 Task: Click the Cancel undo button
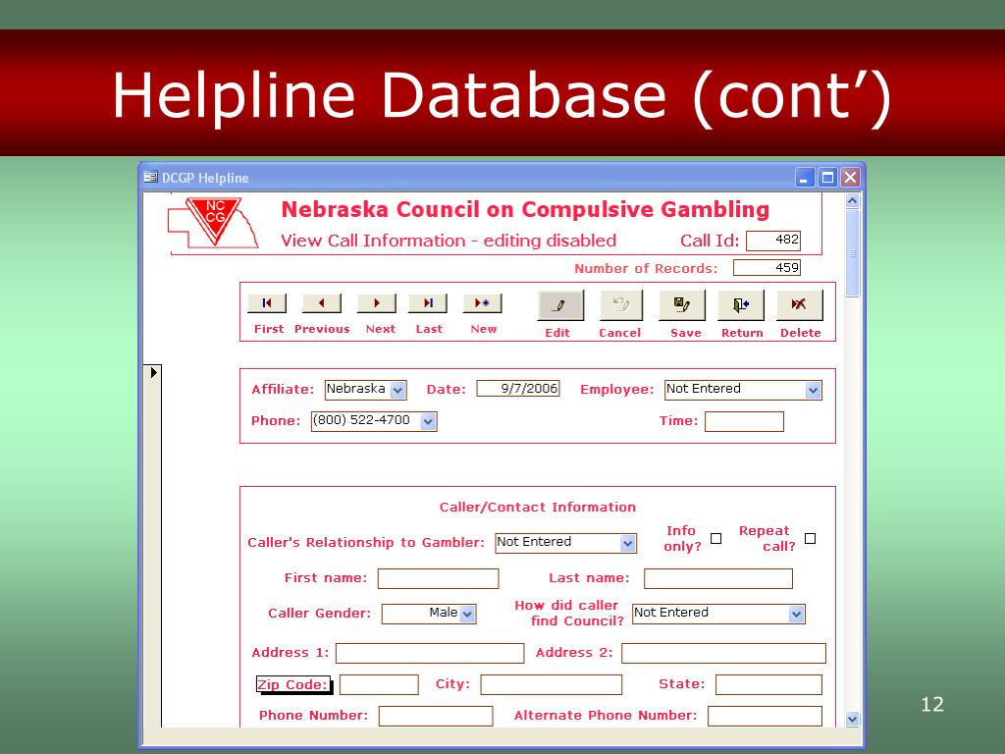[621, 305]
